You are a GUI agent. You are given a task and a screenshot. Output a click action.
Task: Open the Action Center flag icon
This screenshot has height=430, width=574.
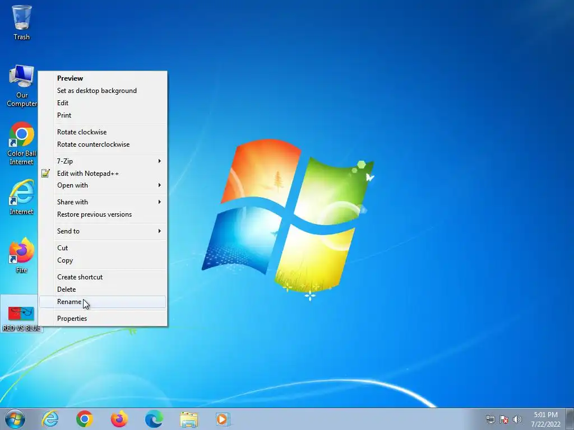point(504,419)
